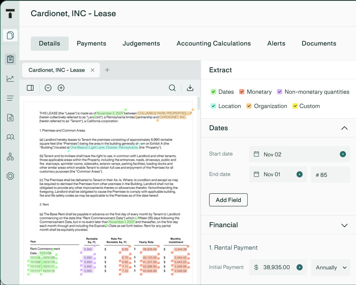Open the Annually frequency dropdown

tap(331, 268)
